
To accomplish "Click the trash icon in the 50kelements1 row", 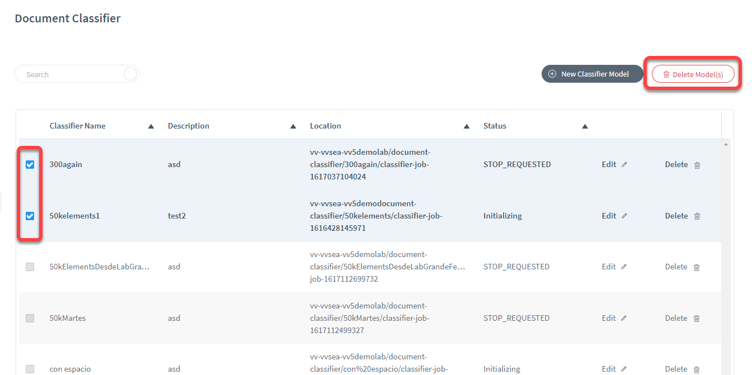I will coord(697,216).
